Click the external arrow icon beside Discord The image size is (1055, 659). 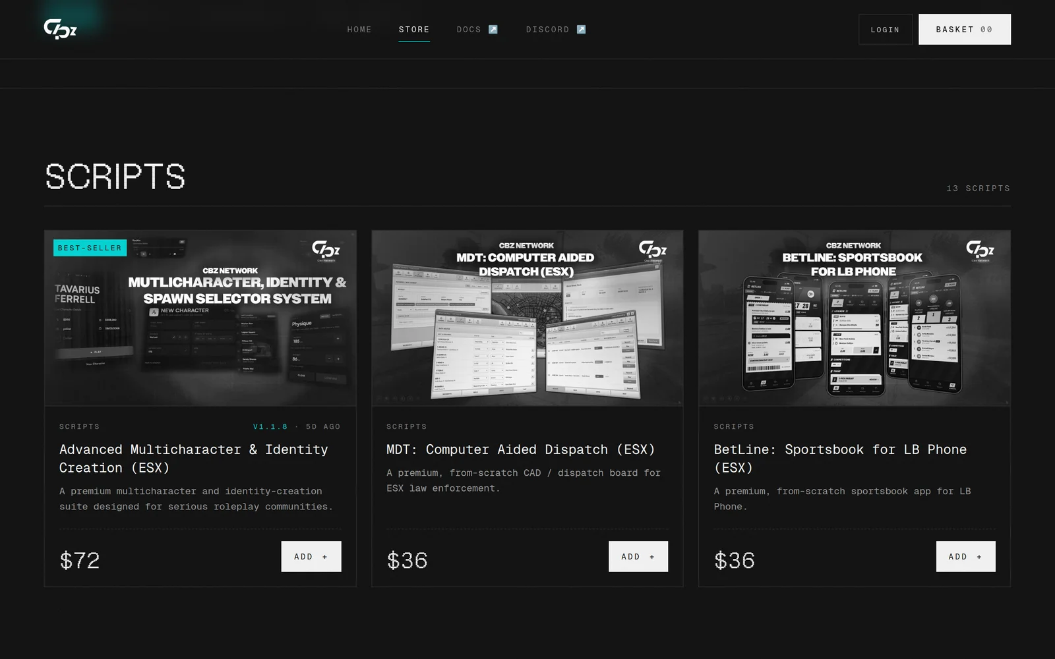click(x=581, y=30)
